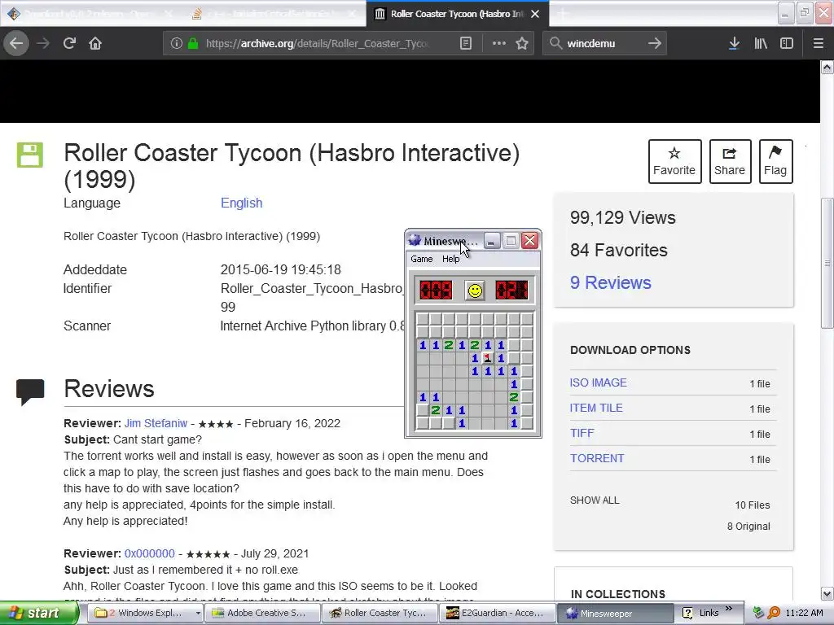
Task: Flag this archive item
Action: (775, 162)
